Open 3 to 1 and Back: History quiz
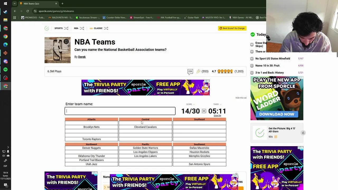Image resolution: width=338 pixels, height=190 pixels. (x=269, y=73)
